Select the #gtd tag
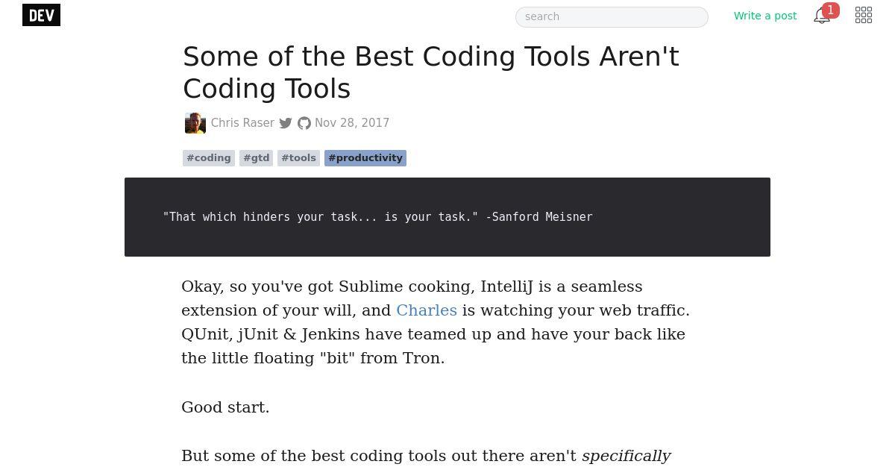The image size is (895, 470). pyautogui.click(x=257, y=158)
